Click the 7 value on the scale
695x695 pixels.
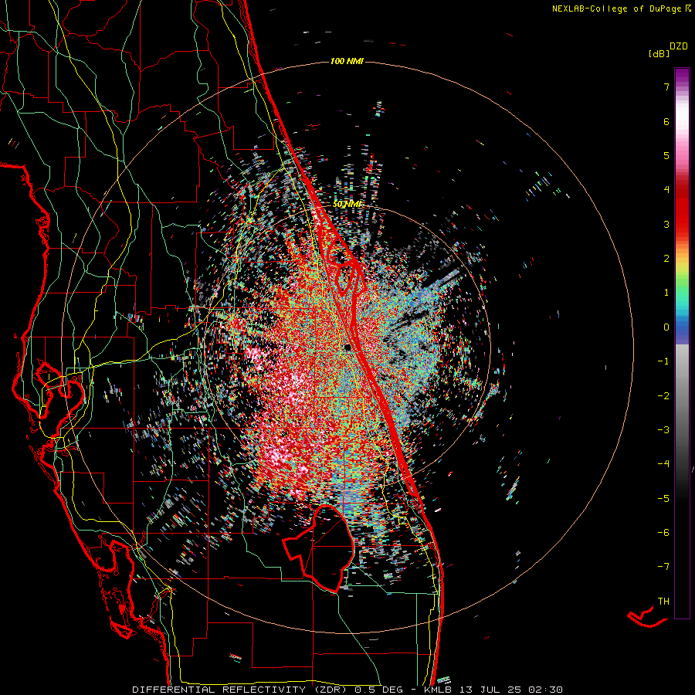pos(666,86)
